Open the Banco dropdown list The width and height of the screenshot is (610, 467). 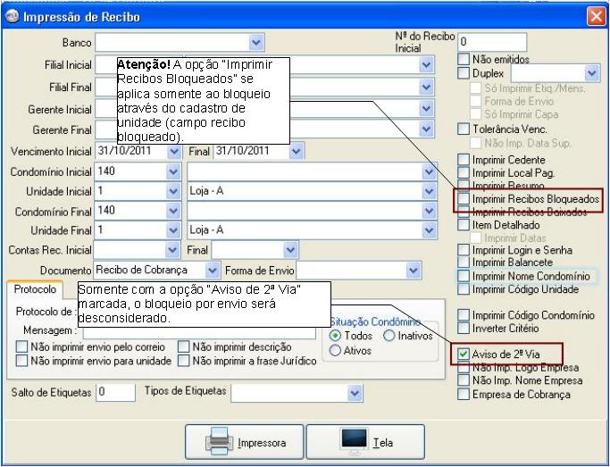(257, 41)
